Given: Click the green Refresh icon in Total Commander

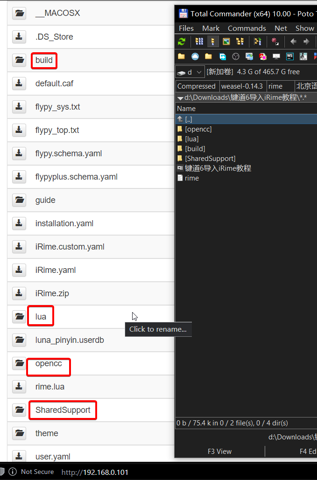Looking at the screenshot, I should point(182,42).
